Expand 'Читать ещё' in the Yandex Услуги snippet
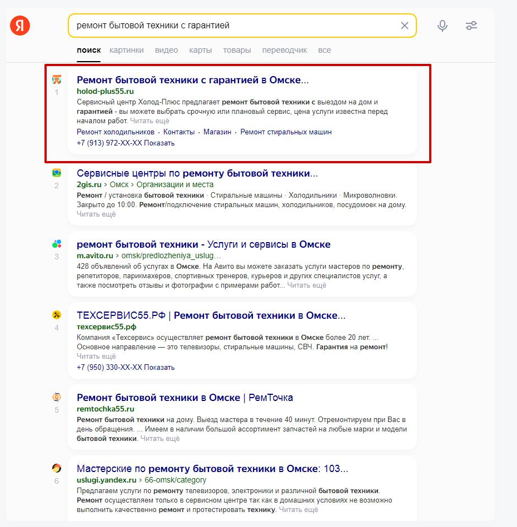517x527 pixels. pyautogui.click(x=299, y=510)
